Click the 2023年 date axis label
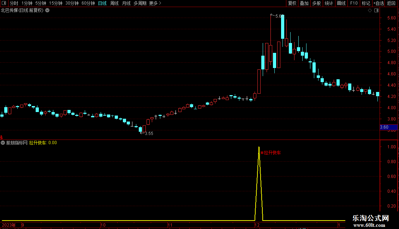 point(9,225)
